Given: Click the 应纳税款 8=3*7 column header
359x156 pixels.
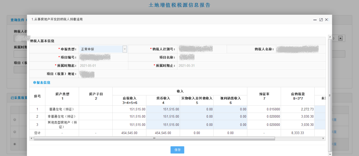Looking at the screenshot, I should coord(298,96).
